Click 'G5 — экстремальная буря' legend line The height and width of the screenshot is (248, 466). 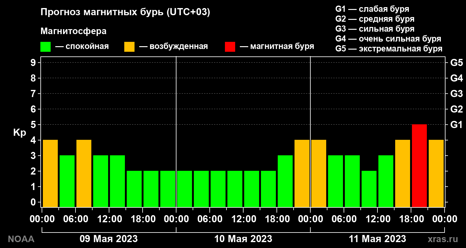(x=389, y=49)
